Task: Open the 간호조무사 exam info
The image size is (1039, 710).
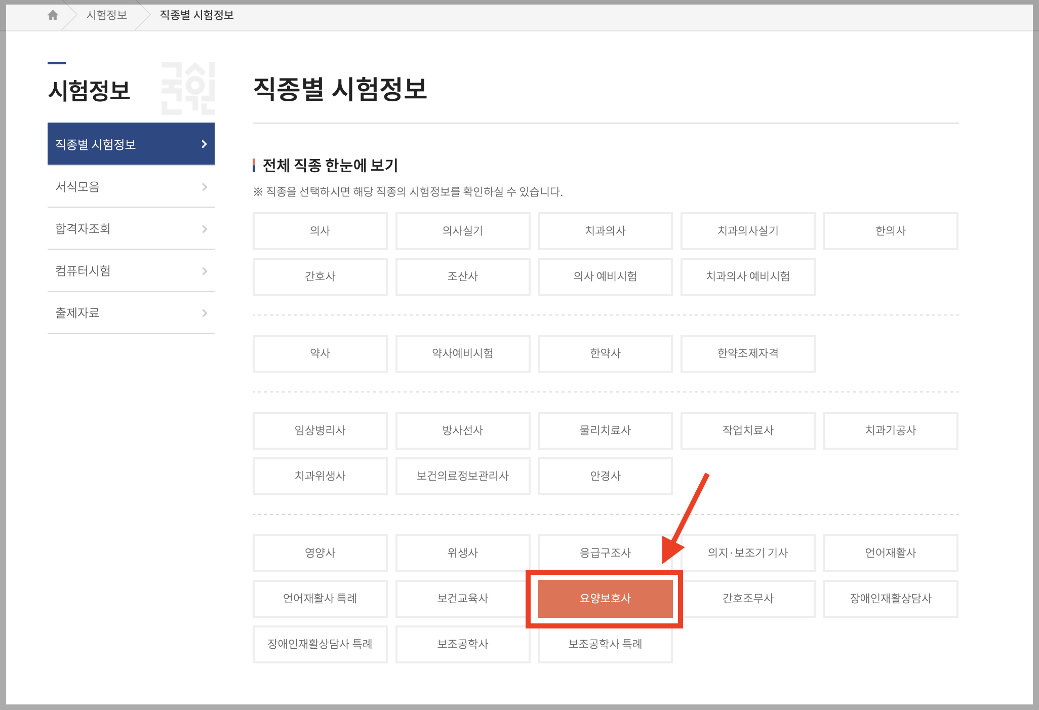Action: pyautogui.click(x=748, y=599)
